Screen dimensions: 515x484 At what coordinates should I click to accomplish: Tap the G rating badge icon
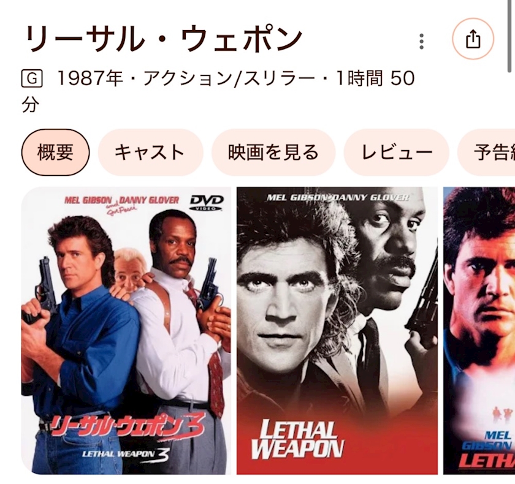tap(32, 78)
